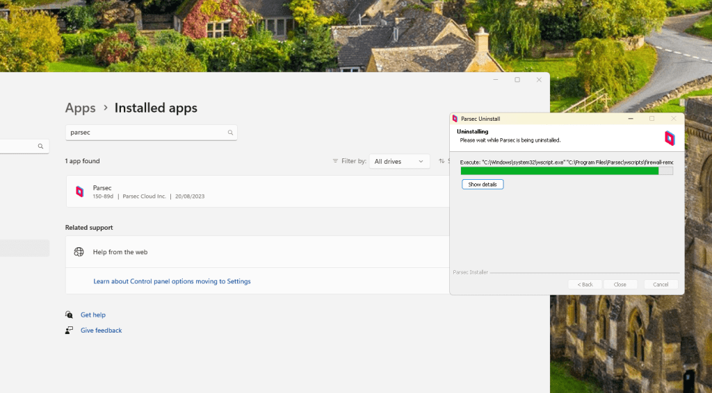The height and width of the screenshot is (393, 712).
Task: Click the 20/08/2023 install date
Action: tap(190, 196)
